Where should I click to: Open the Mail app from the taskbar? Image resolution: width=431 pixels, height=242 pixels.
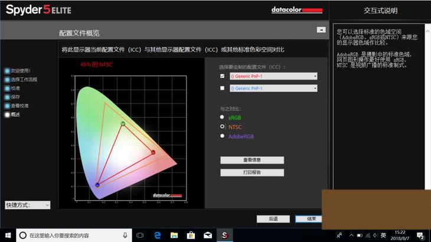(208, 236)
